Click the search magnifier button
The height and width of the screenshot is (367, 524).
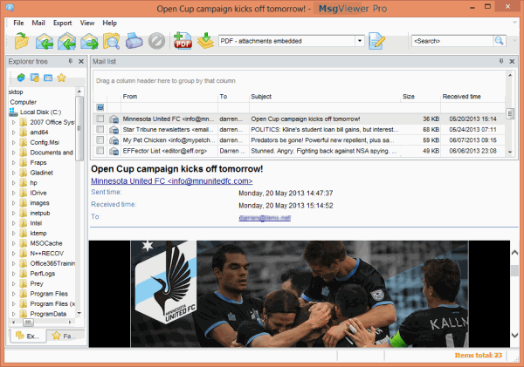point(500,41)
